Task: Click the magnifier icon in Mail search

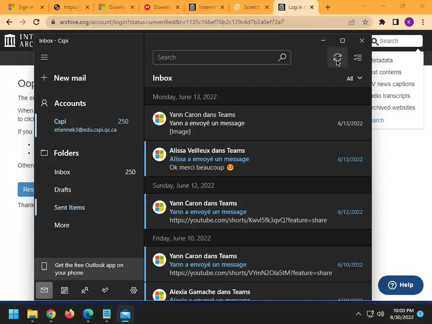Action: (x=282, y=57)
